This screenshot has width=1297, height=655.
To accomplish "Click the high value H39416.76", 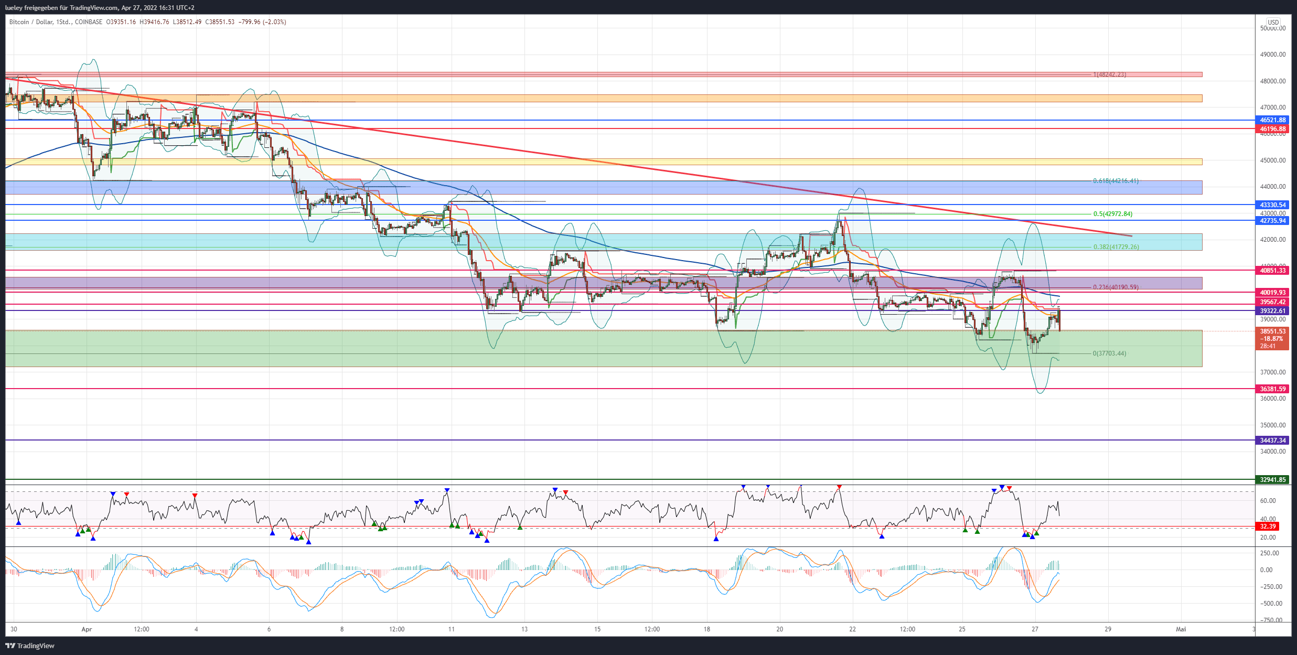I will pos(154,22).
